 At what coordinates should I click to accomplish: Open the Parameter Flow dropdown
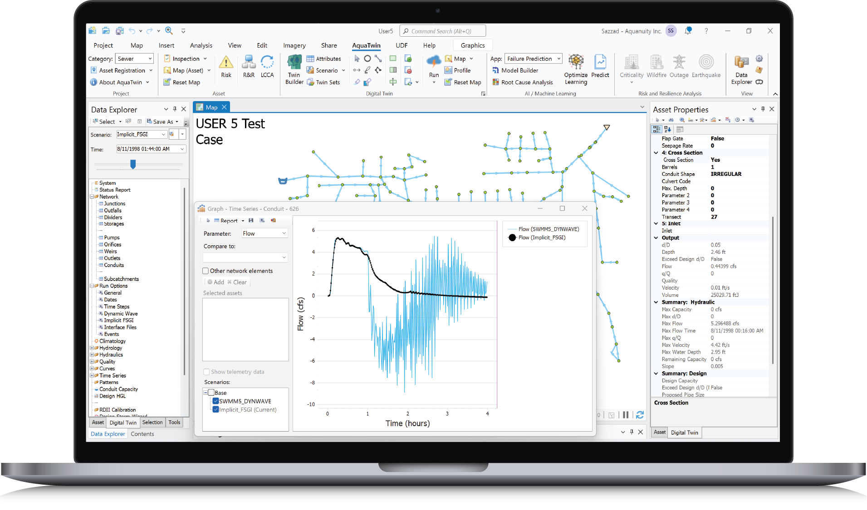coord(265,233)
